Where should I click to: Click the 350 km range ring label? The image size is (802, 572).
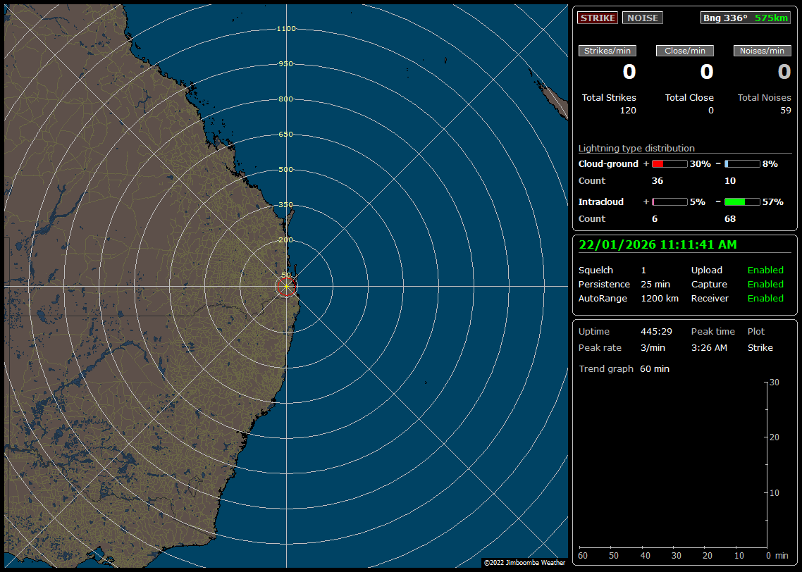[x=286, y=205]
